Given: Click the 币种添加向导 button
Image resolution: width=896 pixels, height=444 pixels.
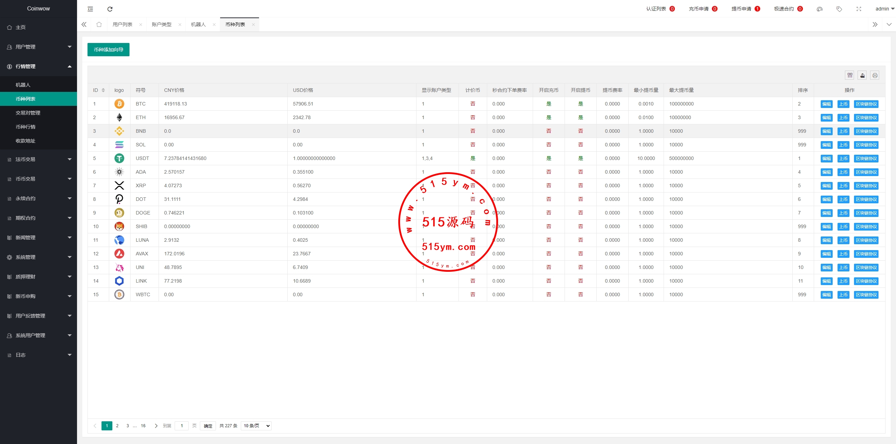Looking at the screenshot, I should point(108,50).
